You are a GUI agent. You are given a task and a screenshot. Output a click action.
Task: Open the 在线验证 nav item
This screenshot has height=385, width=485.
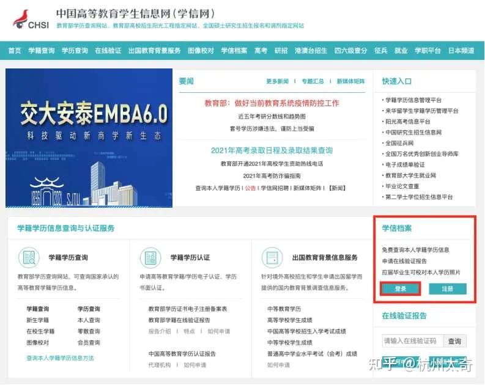coord(108,50)
